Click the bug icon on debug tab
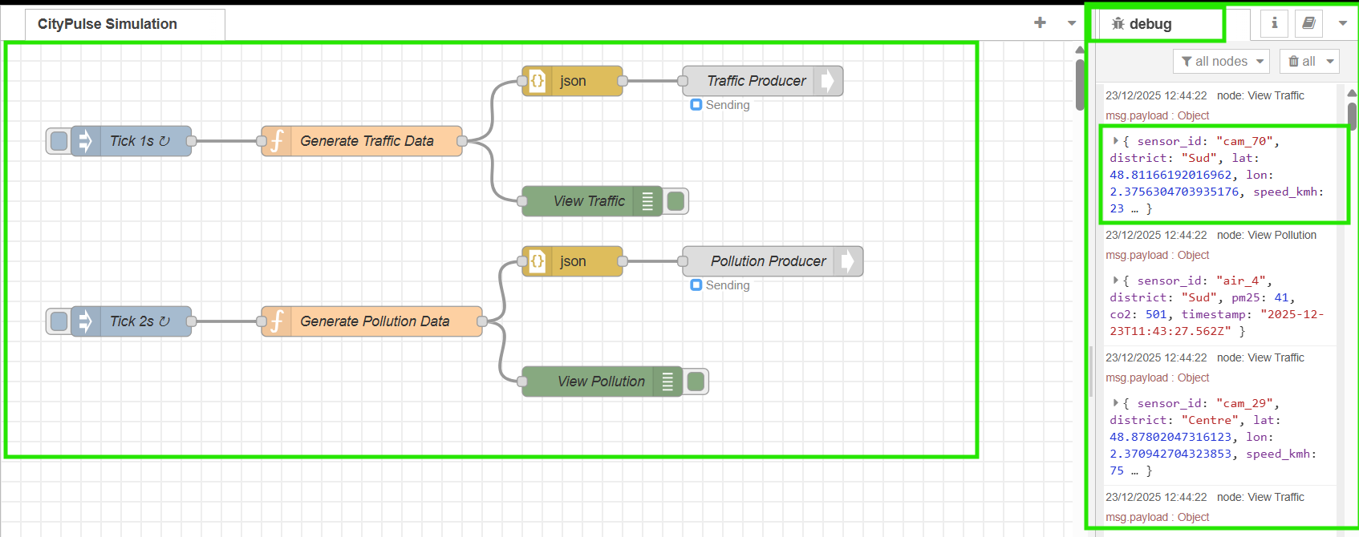Screen dimensions: 1359x537 pos(1118,24)
